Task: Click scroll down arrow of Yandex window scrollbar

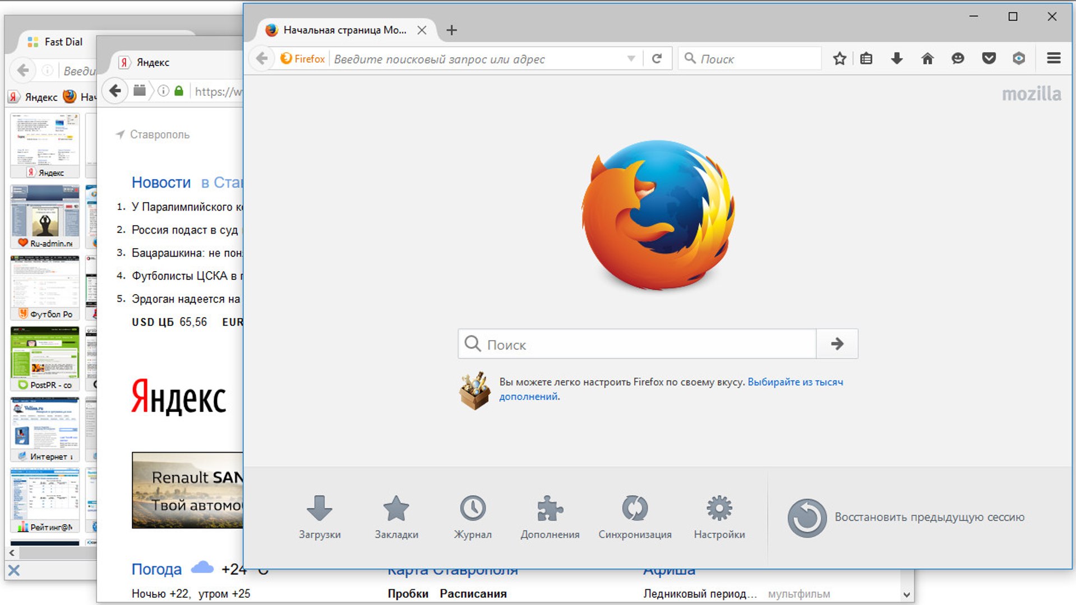Action: [907, 595]
